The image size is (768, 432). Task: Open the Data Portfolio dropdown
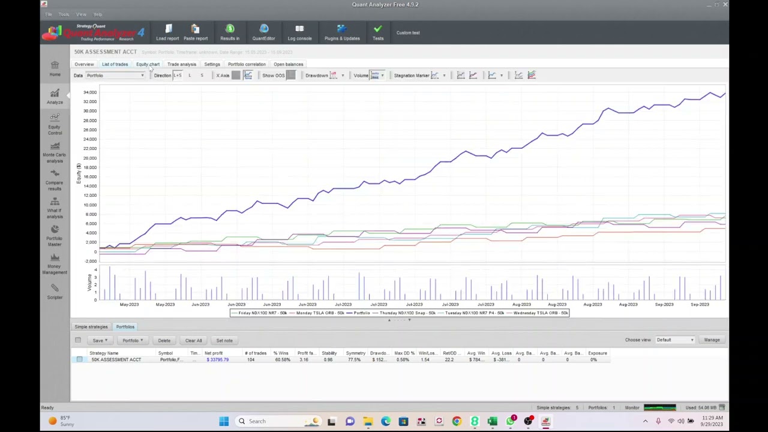(115, 76)
